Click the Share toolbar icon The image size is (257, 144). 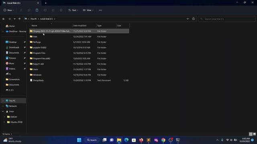coord(53,10)
